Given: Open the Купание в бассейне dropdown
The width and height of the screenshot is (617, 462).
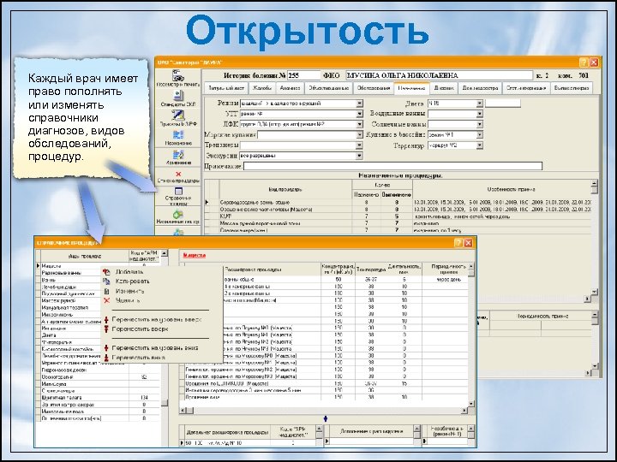Looking at the screenshot, I should point(479,135).
